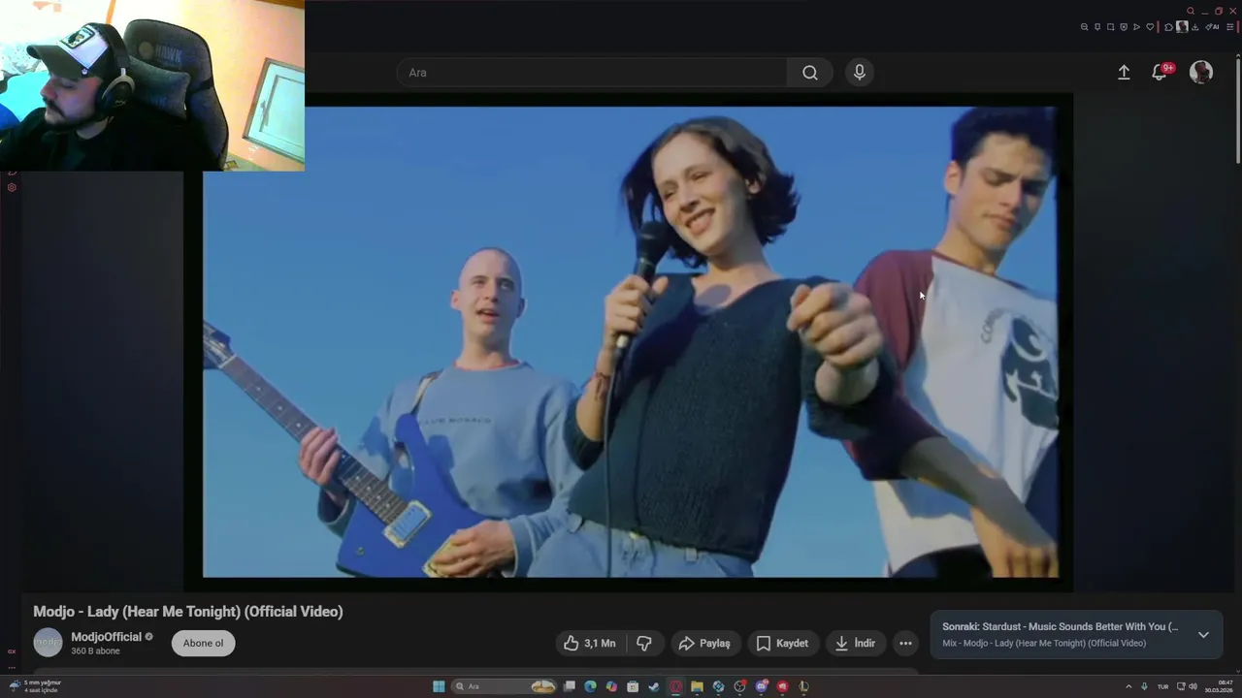Click the Opera browser icon on the taskbar

click(676, 686)
